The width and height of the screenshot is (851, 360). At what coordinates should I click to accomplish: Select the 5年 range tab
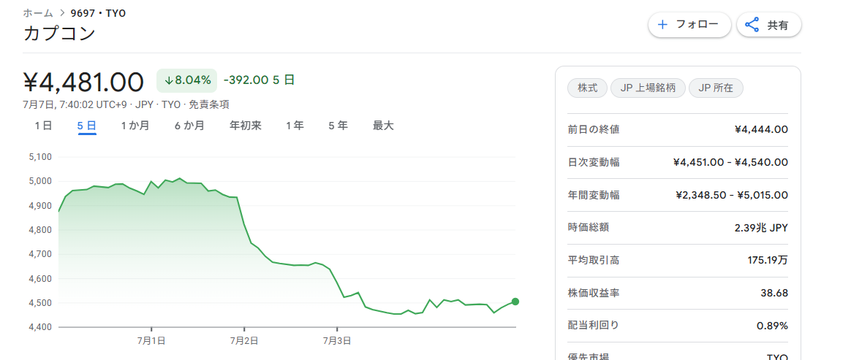(338, 126)
